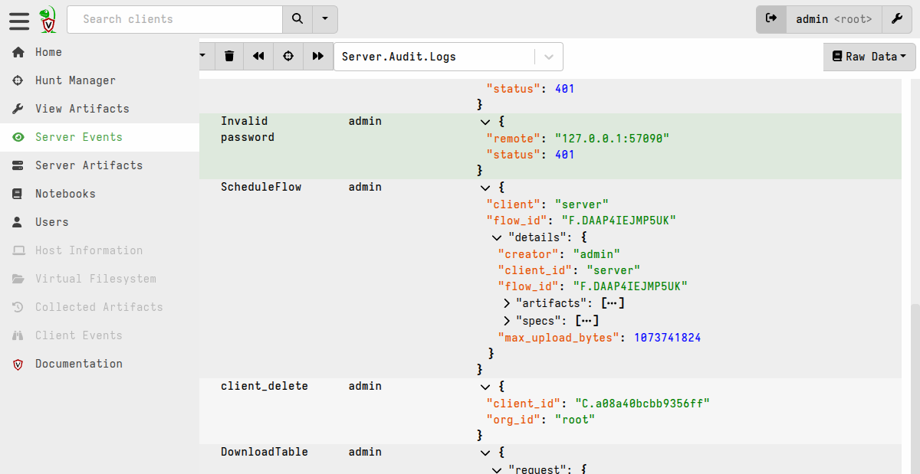Click the Hunt Manager crosshair icon
The width and height of the screenshot is (920, 474).
18,80
